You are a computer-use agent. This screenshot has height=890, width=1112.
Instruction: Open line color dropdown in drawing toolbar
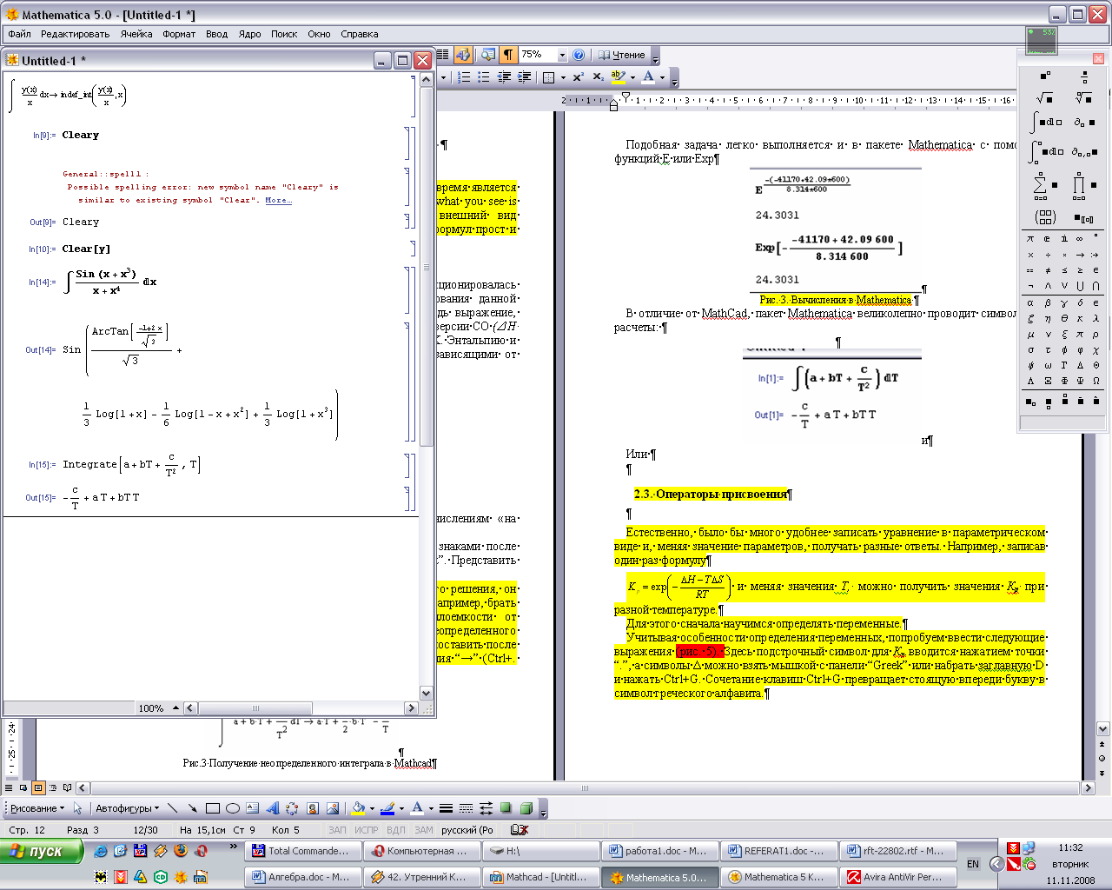400,808
